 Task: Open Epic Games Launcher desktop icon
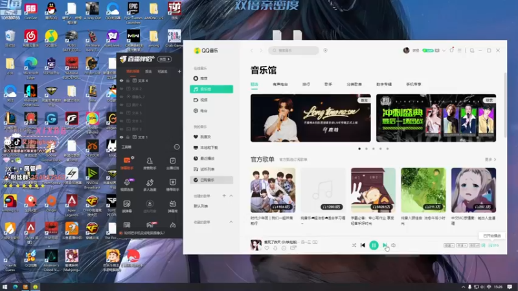(x=133, y=12)
